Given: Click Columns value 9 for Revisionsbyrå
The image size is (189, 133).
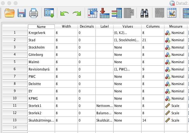Looking at the screenshot, I should 153,69.
